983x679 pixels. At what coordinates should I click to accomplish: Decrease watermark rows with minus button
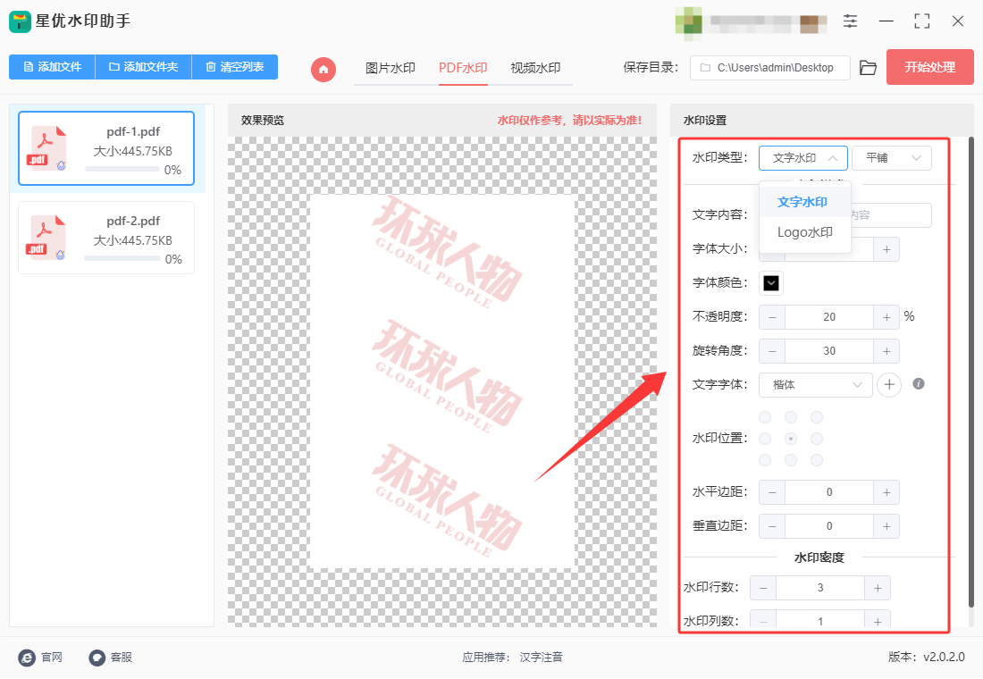[763, 588]
